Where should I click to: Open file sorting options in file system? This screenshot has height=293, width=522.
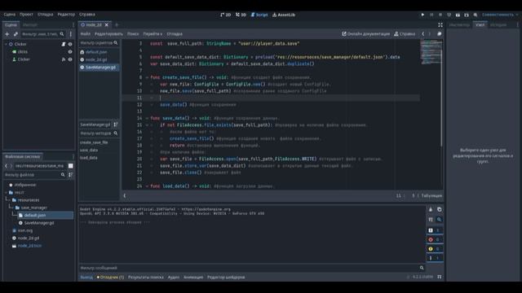pos(70,175)
